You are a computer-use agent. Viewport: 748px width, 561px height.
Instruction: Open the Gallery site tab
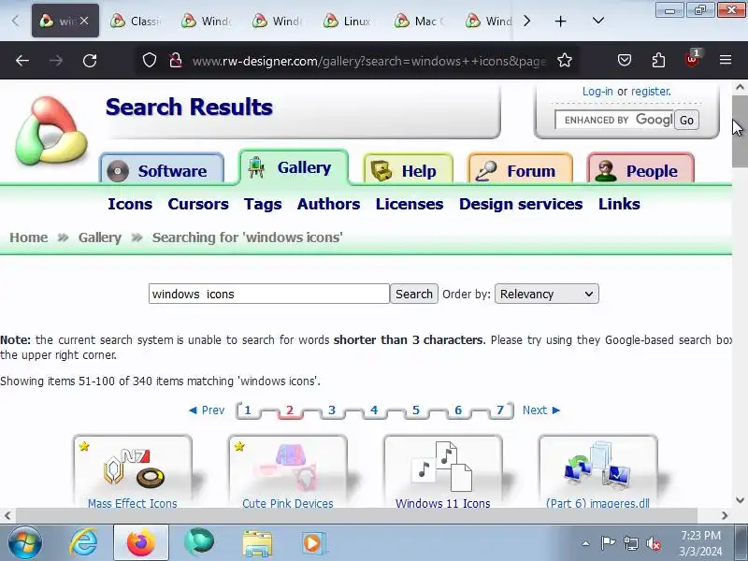click(x=294, y=167)
